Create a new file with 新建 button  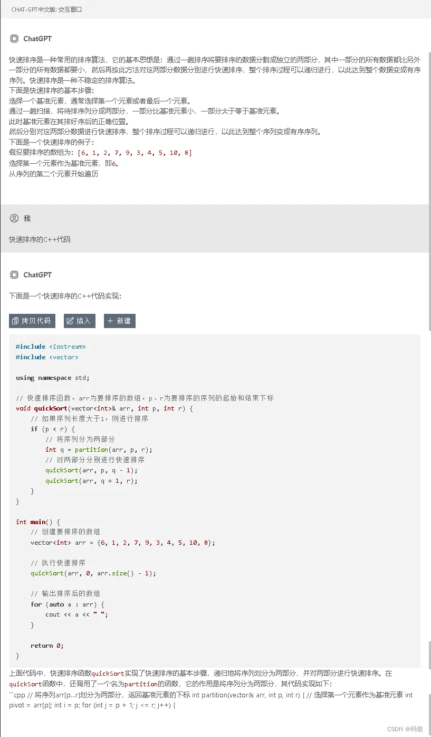[120, 321]
